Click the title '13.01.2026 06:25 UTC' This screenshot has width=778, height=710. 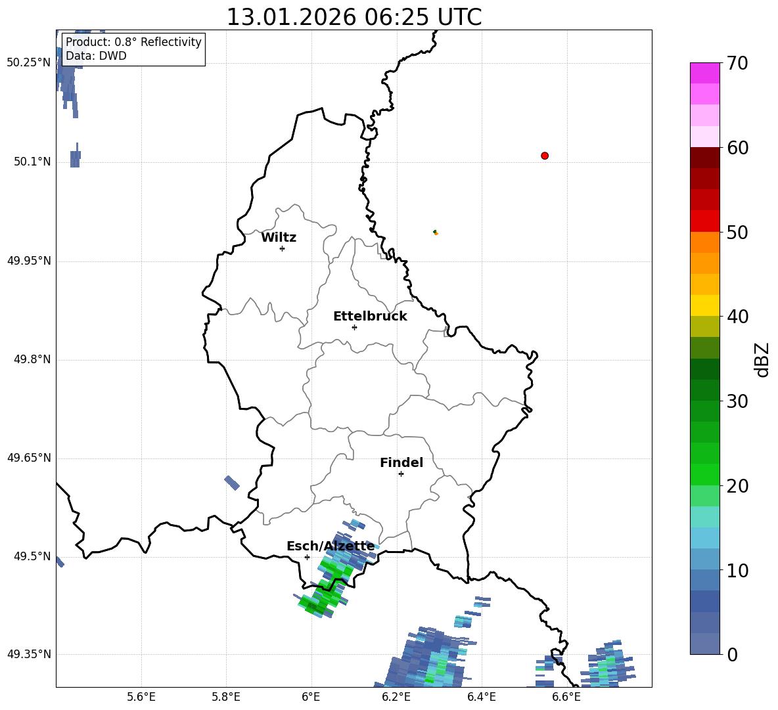point(354,17)
